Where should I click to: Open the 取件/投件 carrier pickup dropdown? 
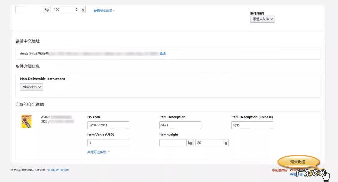[x=262, y=19]
